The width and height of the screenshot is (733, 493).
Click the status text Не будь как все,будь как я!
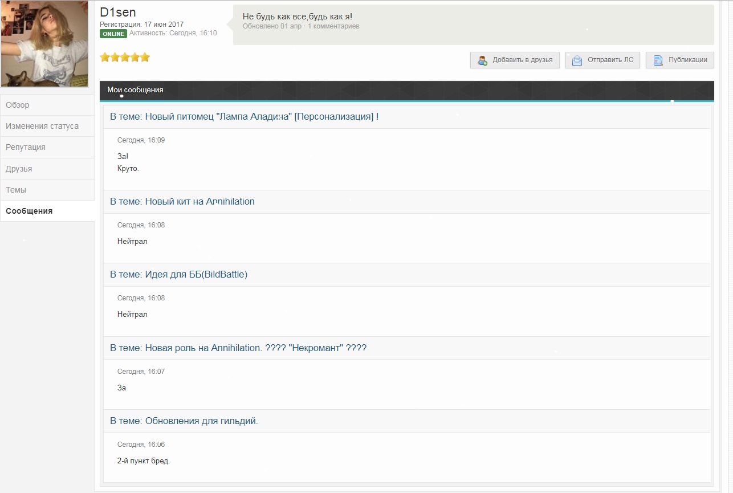click(x=298, y=16)
